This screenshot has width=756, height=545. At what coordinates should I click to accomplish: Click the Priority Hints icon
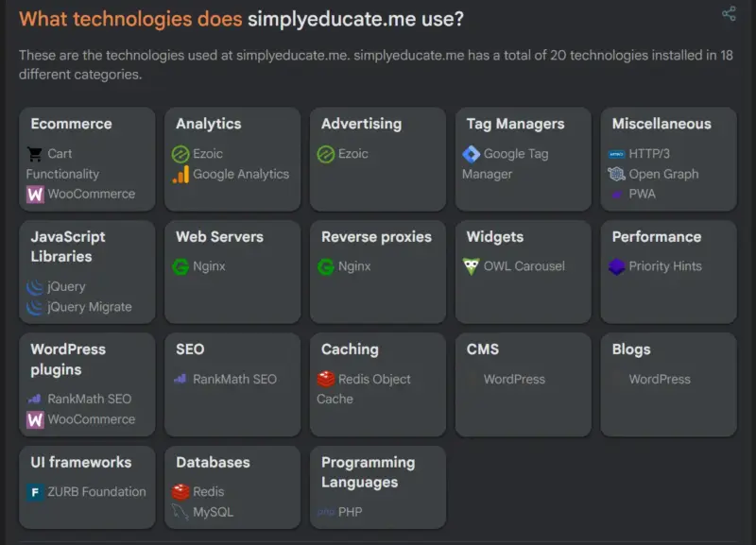click(x=617, y=266)
